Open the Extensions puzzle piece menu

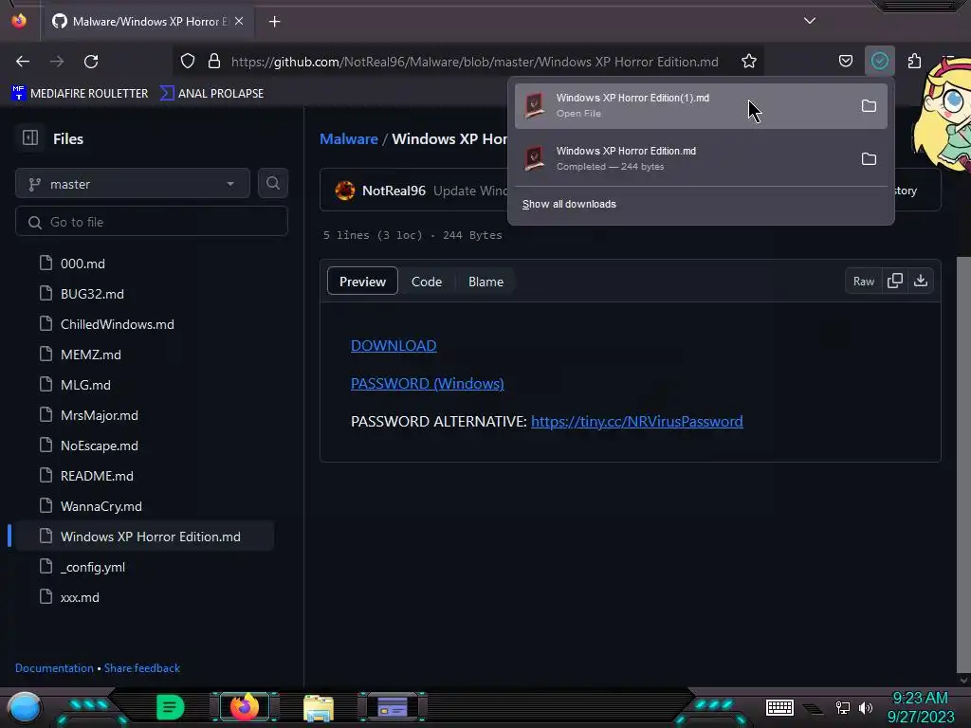pos(914,62)
